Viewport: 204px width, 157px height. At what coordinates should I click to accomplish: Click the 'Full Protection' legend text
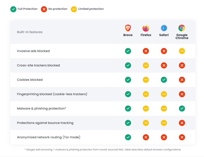coord(28,9)
